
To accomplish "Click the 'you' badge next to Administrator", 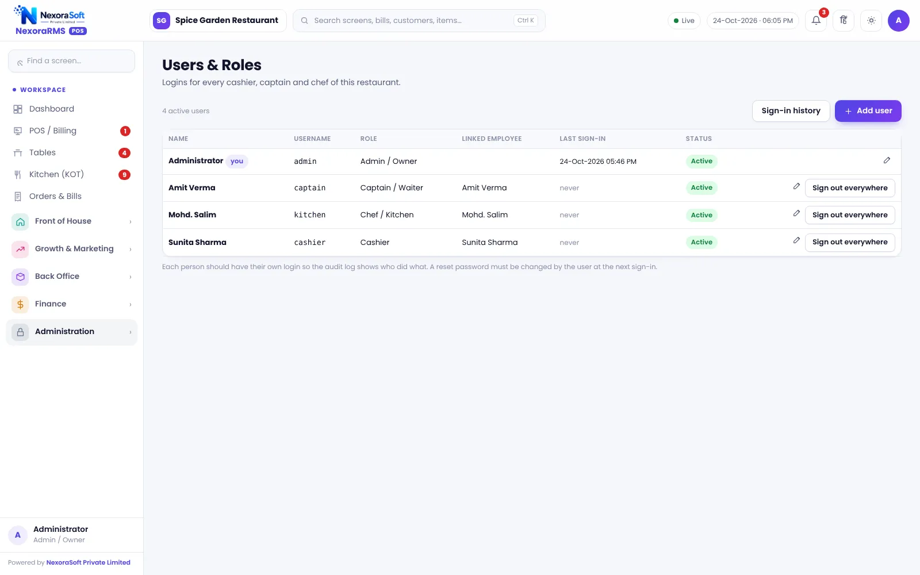I will [x=237, y=162].
